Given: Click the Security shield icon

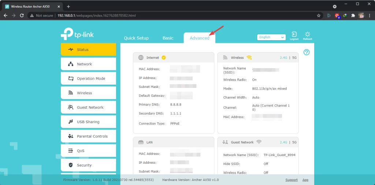Looking at the screenshot, I should [71, 165].
